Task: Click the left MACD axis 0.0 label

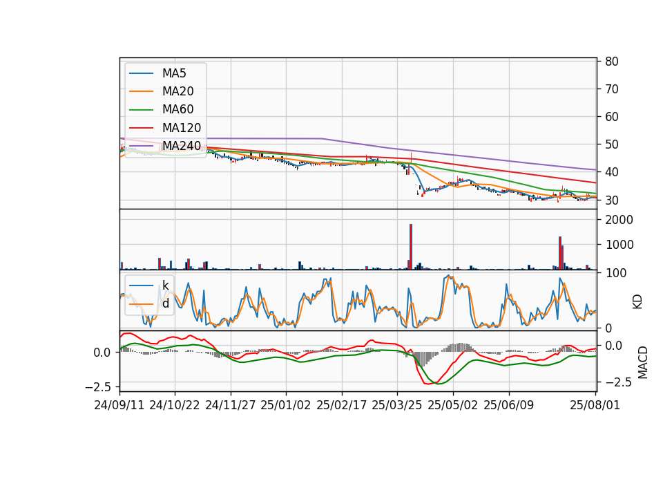Action: click(102, 353)
